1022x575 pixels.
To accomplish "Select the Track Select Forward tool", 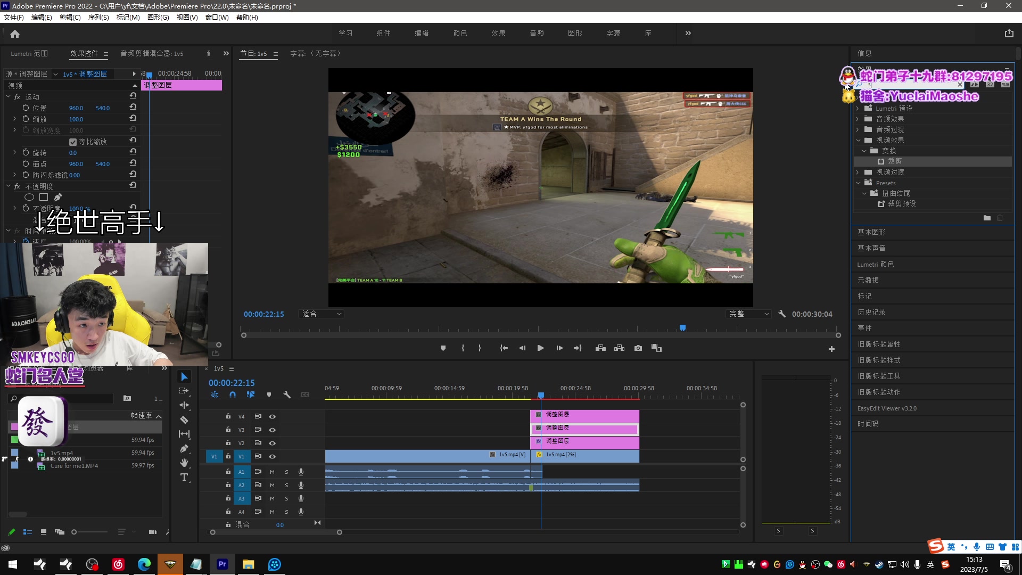I will click(184, 391).
